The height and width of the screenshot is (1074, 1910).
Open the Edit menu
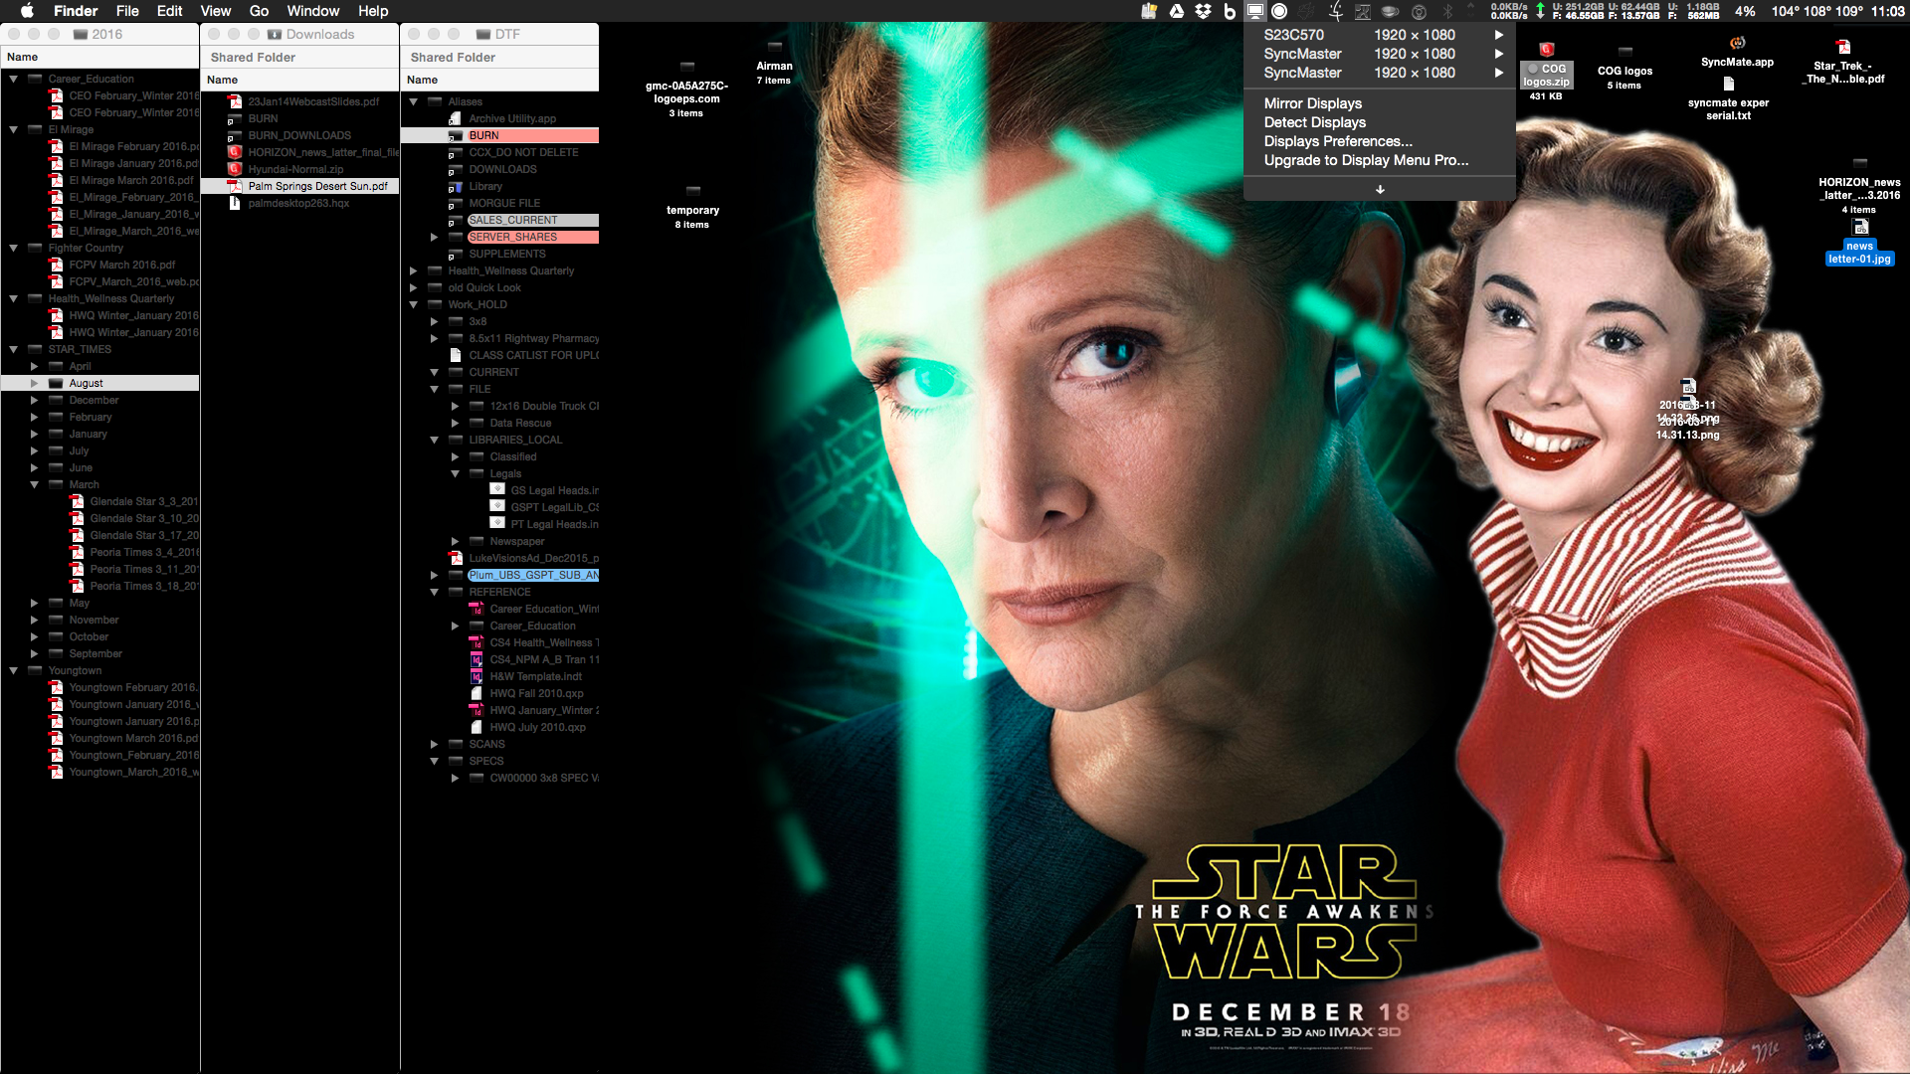pos(170,11)
